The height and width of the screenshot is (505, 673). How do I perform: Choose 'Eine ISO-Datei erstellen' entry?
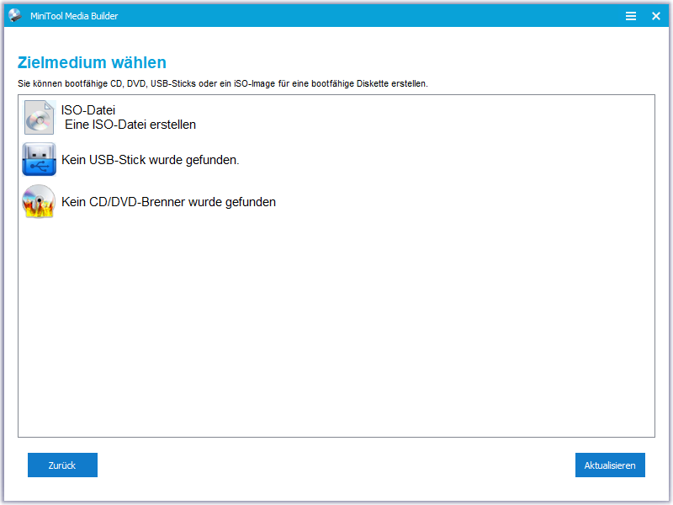[x=130, y=125]
